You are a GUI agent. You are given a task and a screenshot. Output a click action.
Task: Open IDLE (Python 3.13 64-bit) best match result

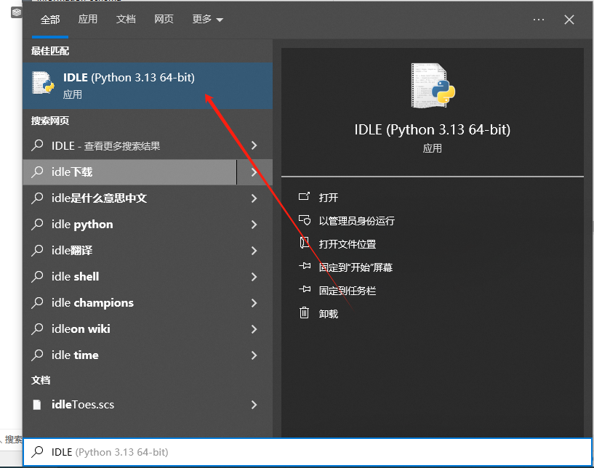[x=148, y=86]
